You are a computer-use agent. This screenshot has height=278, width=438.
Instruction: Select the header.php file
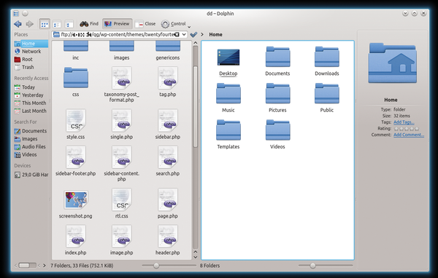(x=168, y=240)
